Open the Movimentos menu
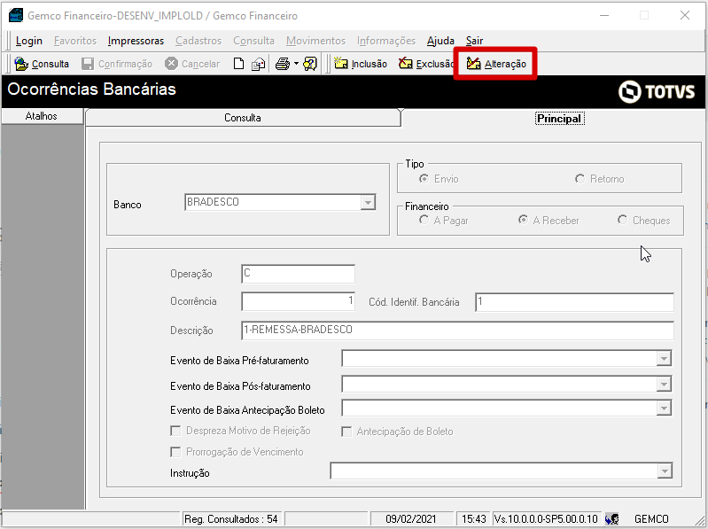Image resolution: width=708 pixels, height=529 pixels. tap(315, 41)
